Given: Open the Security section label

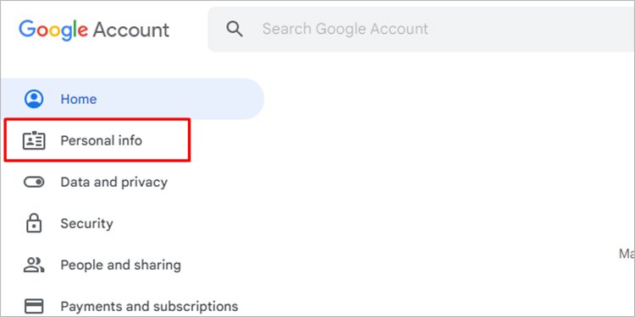Looking at the screenshot, I should pos(86,223).
